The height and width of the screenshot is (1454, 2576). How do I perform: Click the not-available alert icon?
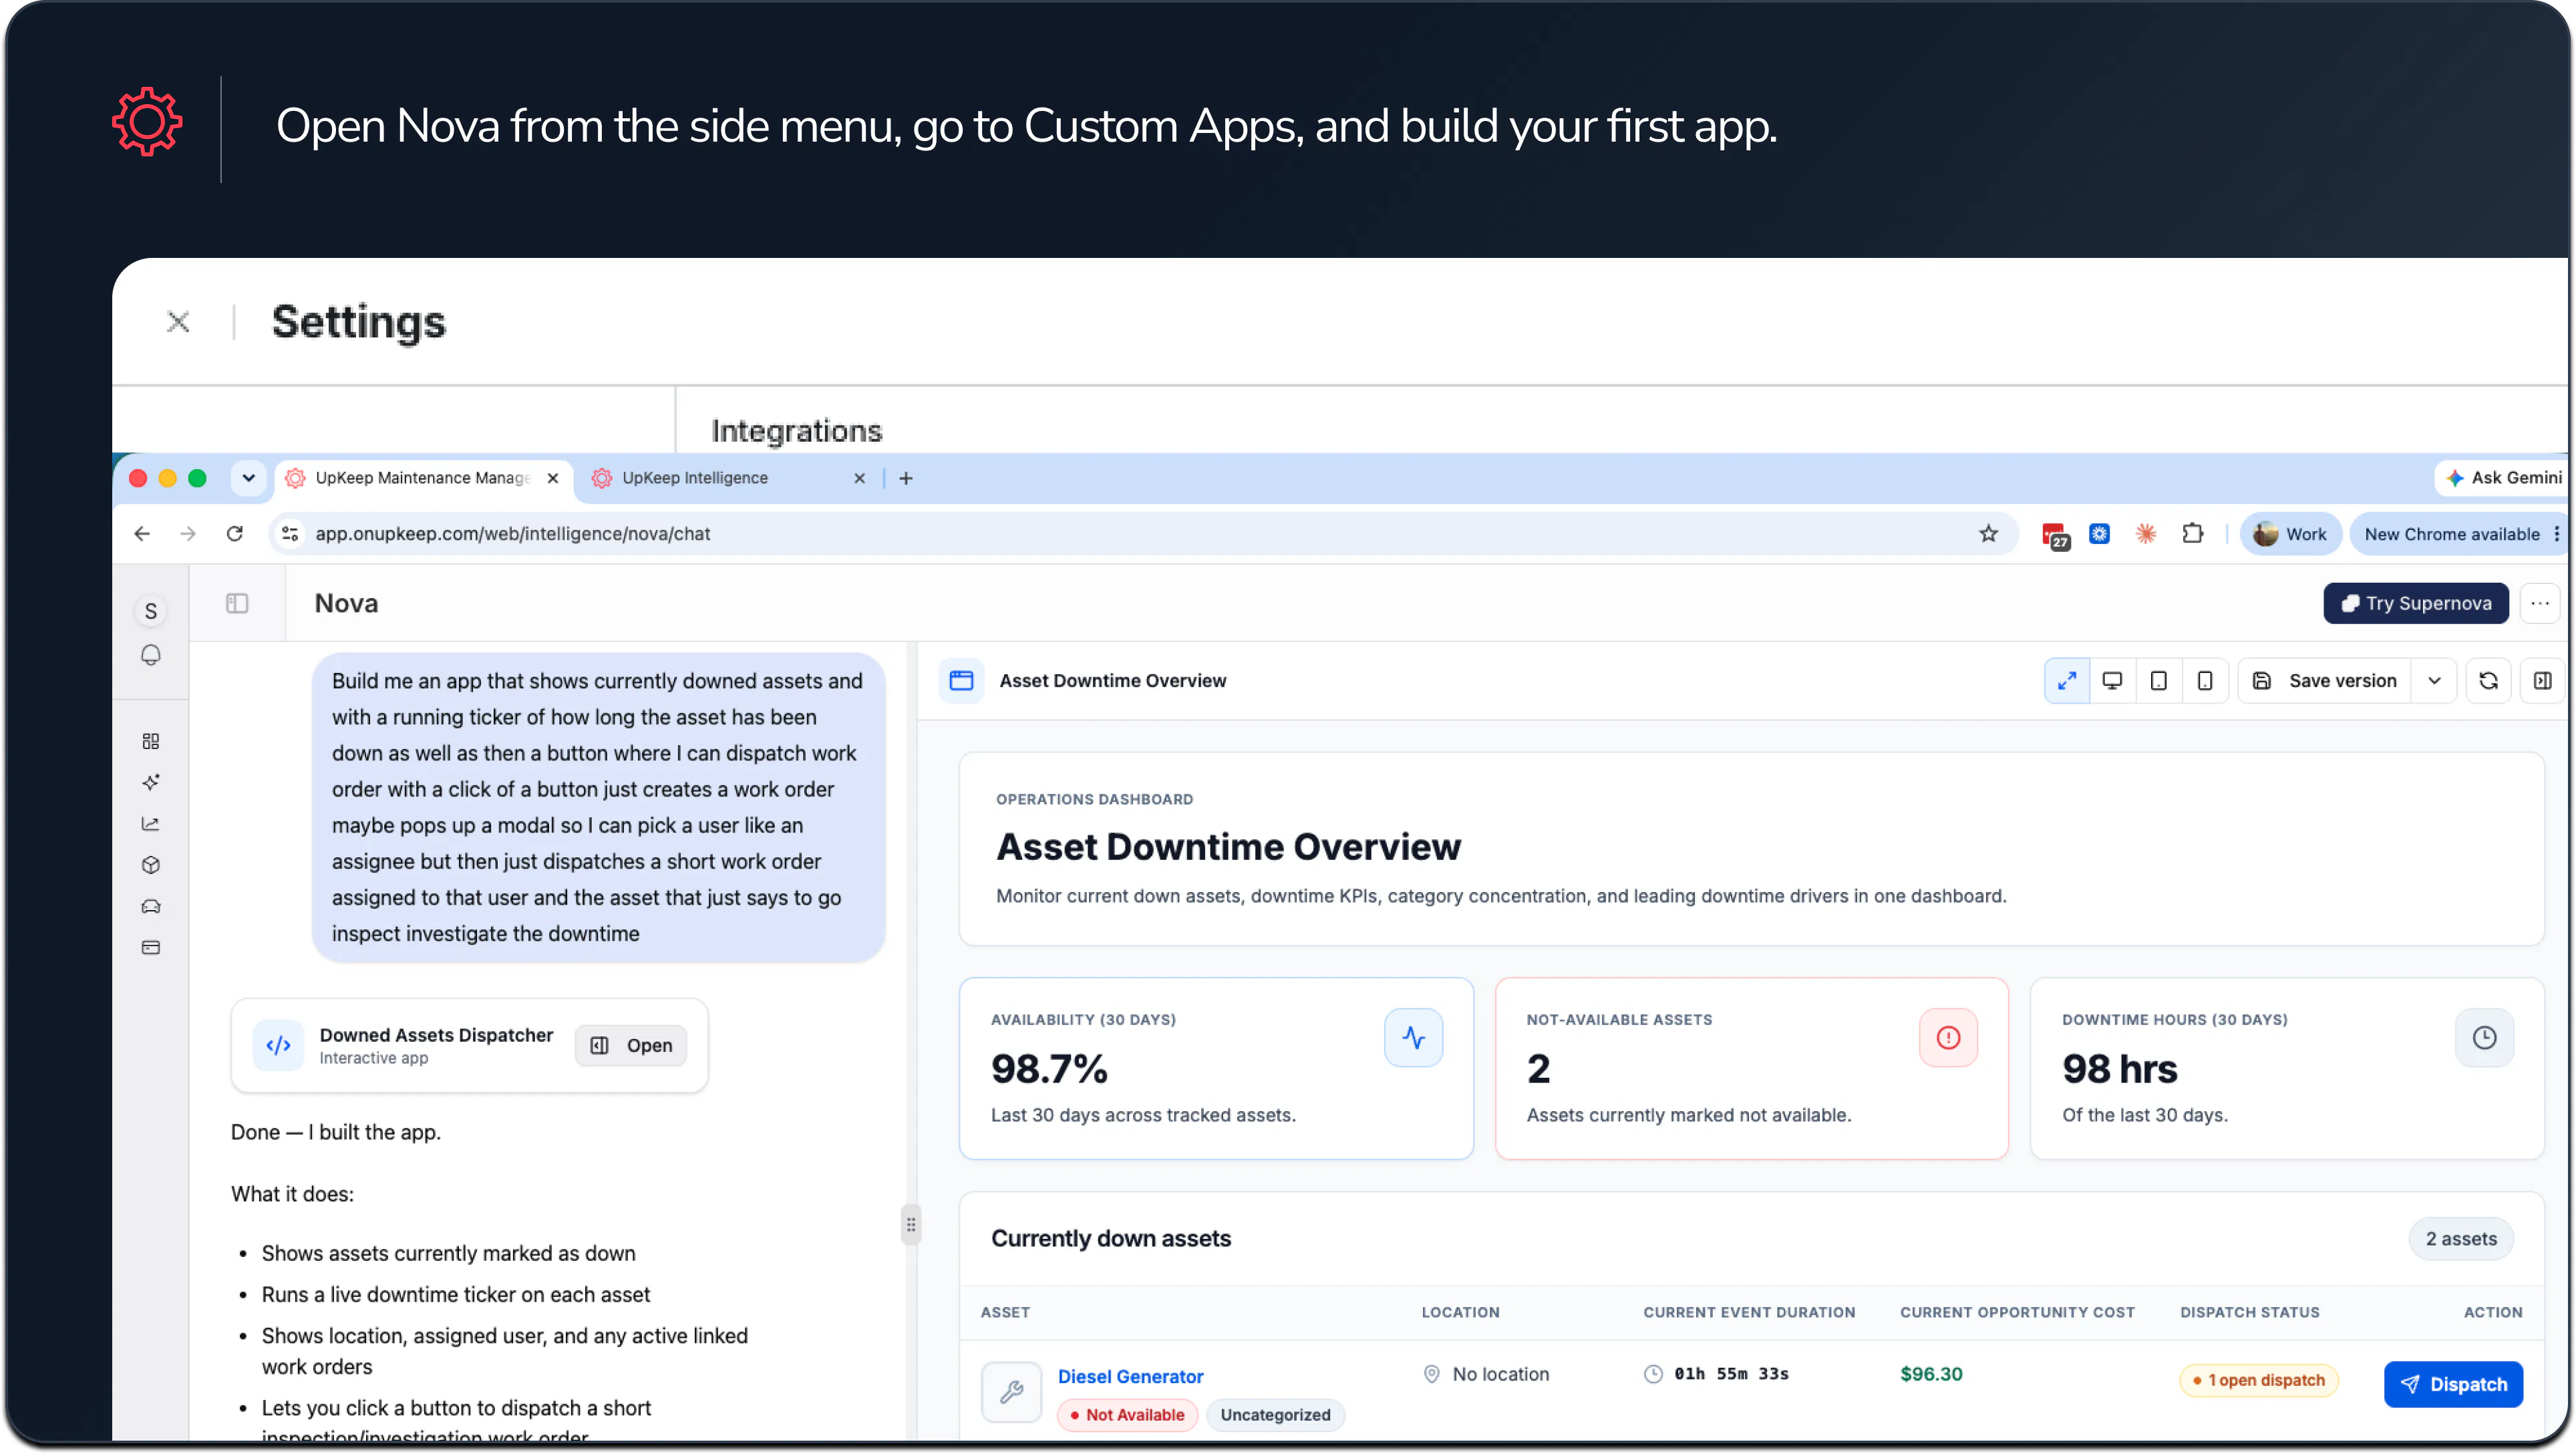point(1948,1037)
